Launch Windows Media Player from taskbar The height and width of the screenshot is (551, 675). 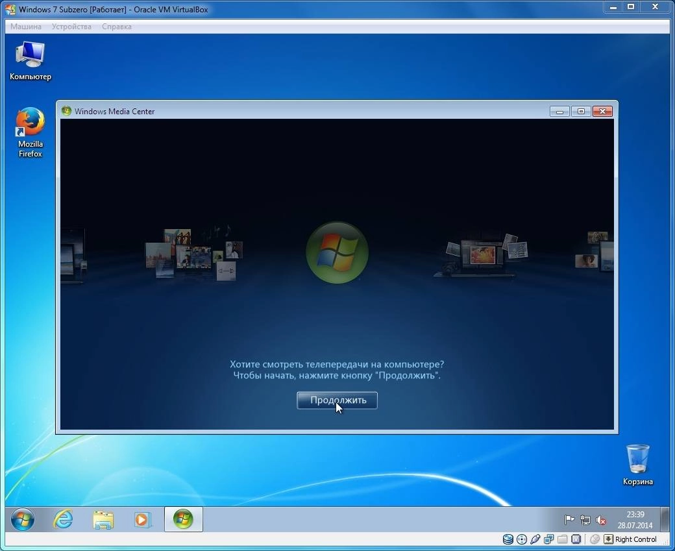pyautogui.click(x=143, y=520)
